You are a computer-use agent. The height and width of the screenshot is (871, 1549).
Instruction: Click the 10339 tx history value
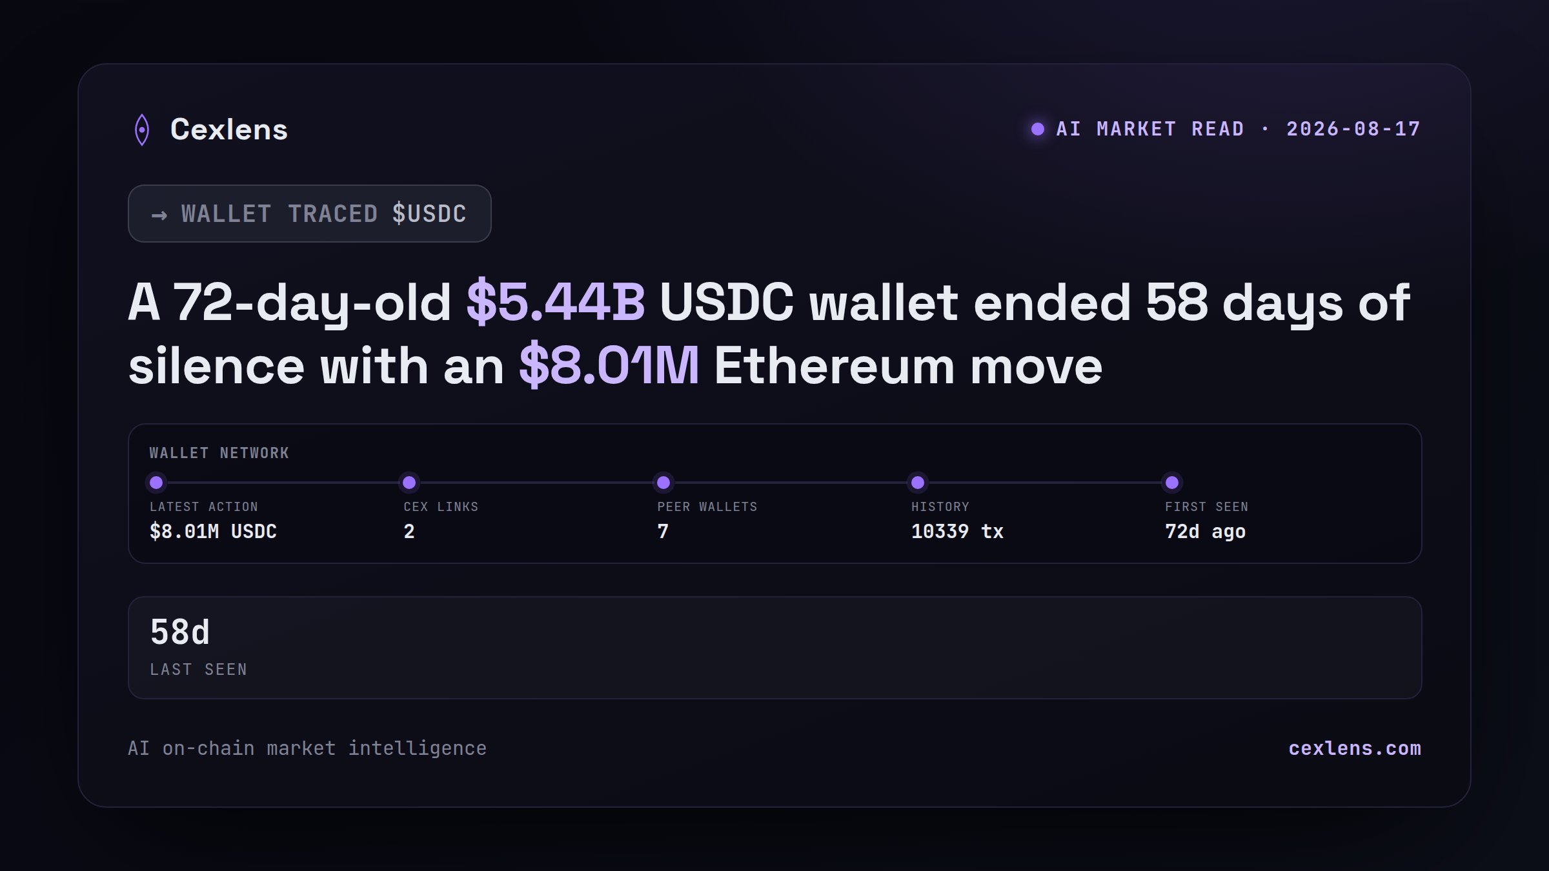pos(957,532)
